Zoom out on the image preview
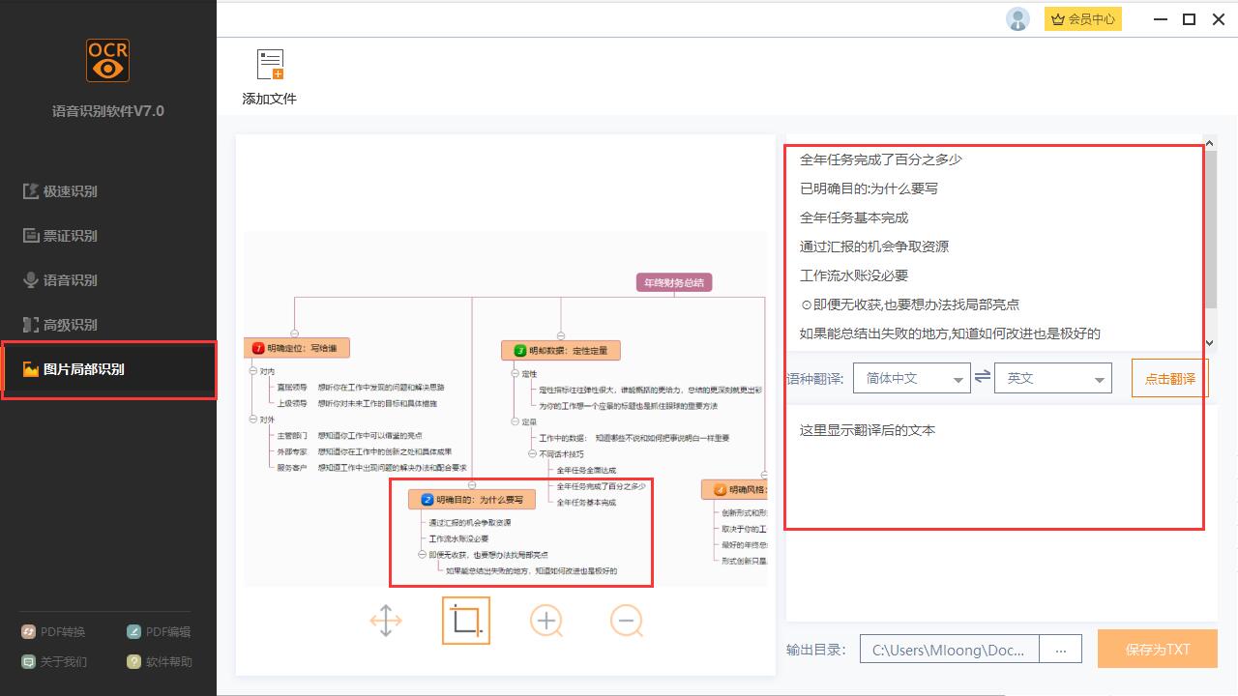This screenshot has width=1238, height=696. [627, 620]
